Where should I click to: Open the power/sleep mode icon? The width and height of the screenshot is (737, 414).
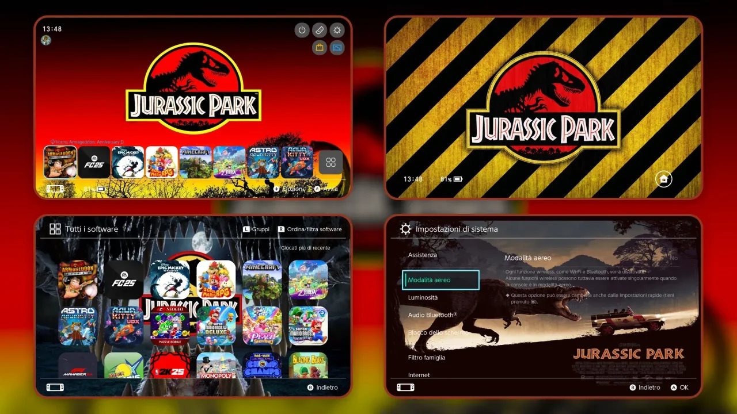tap(302, 30)
